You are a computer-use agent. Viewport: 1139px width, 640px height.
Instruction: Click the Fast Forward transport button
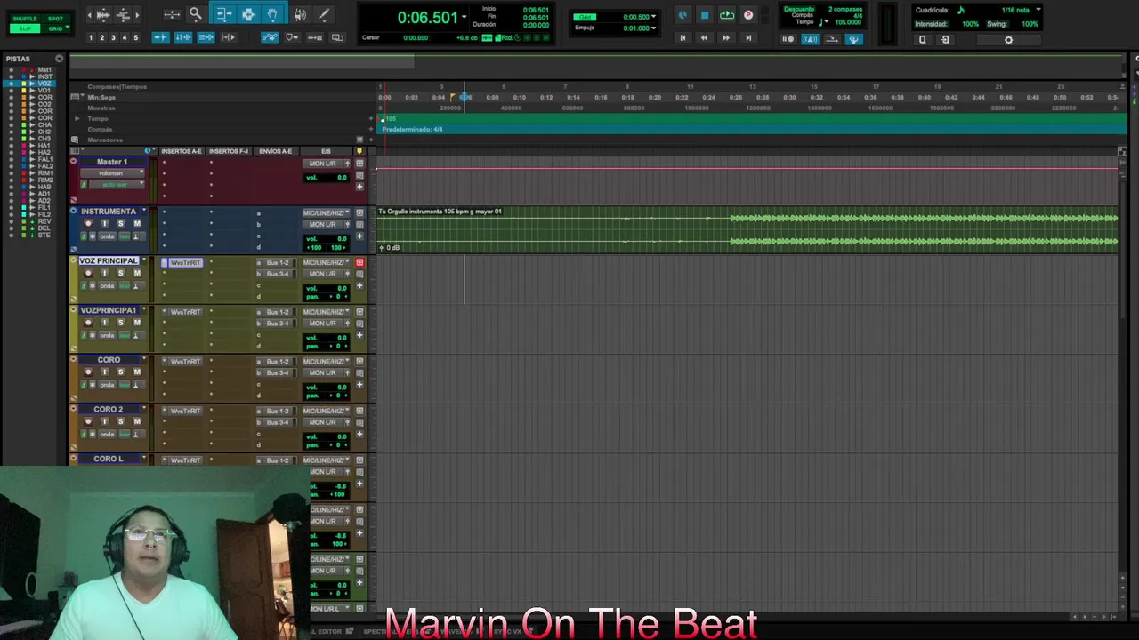point(726,38)
